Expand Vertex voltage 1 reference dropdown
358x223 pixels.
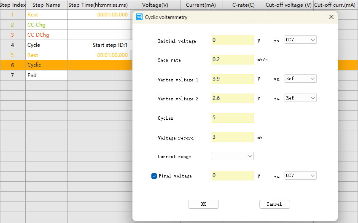coord(300,79)
